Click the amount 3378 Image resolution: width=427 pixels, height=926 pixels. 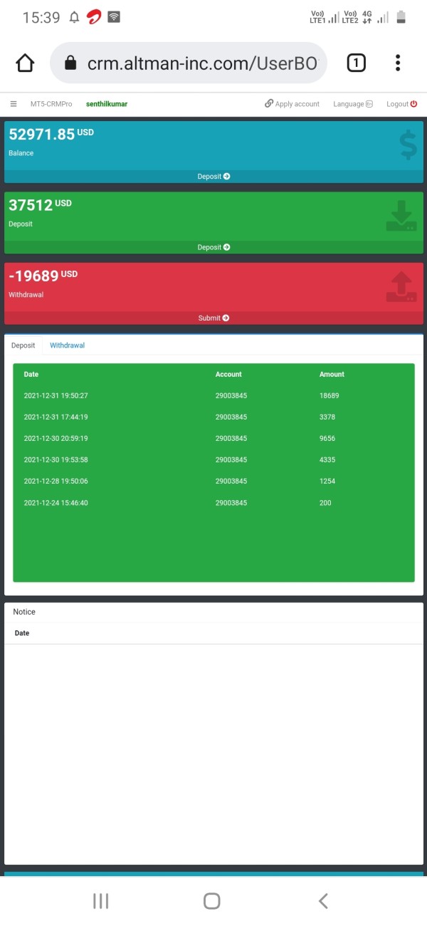click(327, 417)
